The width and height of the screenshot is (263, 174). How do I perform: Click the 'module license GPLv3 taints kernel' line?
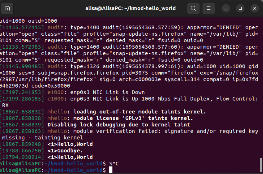click(133, 118)
